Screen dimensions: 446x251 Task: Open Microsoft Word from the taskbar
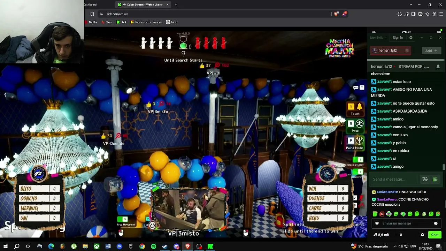point(108,246)
